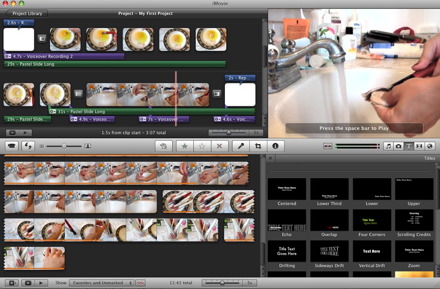Screen dimensions: 440x289
Task: Play selected events full screen
Action: click(28, 283)
